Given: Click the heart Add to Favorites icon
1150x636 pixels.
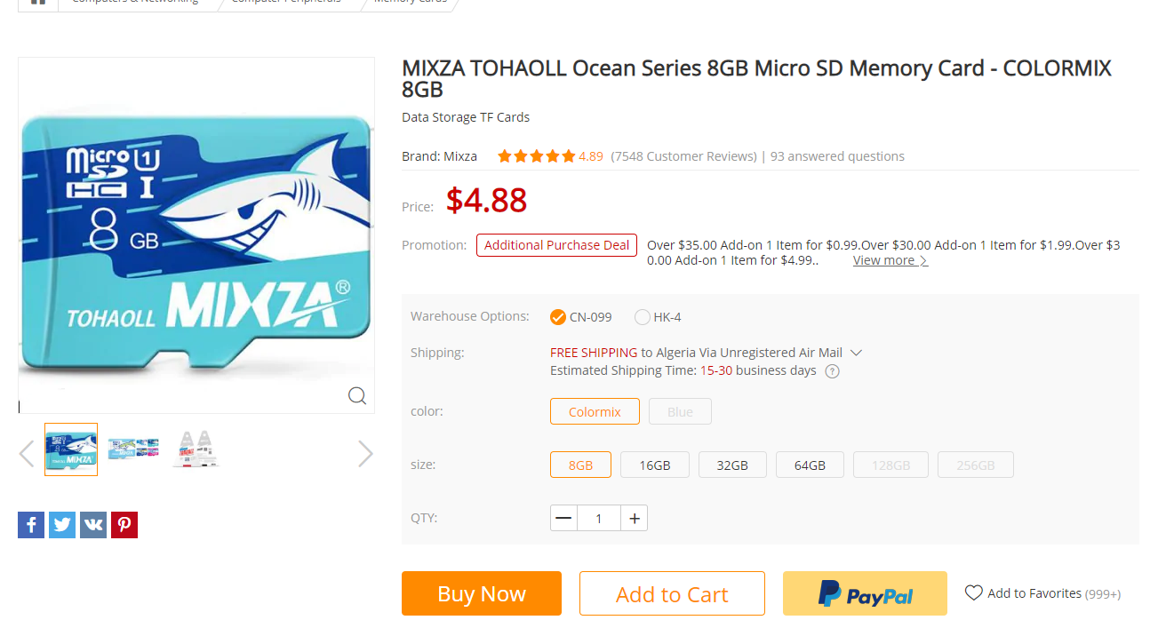Looking at the screenshot, I should (974, 592).
